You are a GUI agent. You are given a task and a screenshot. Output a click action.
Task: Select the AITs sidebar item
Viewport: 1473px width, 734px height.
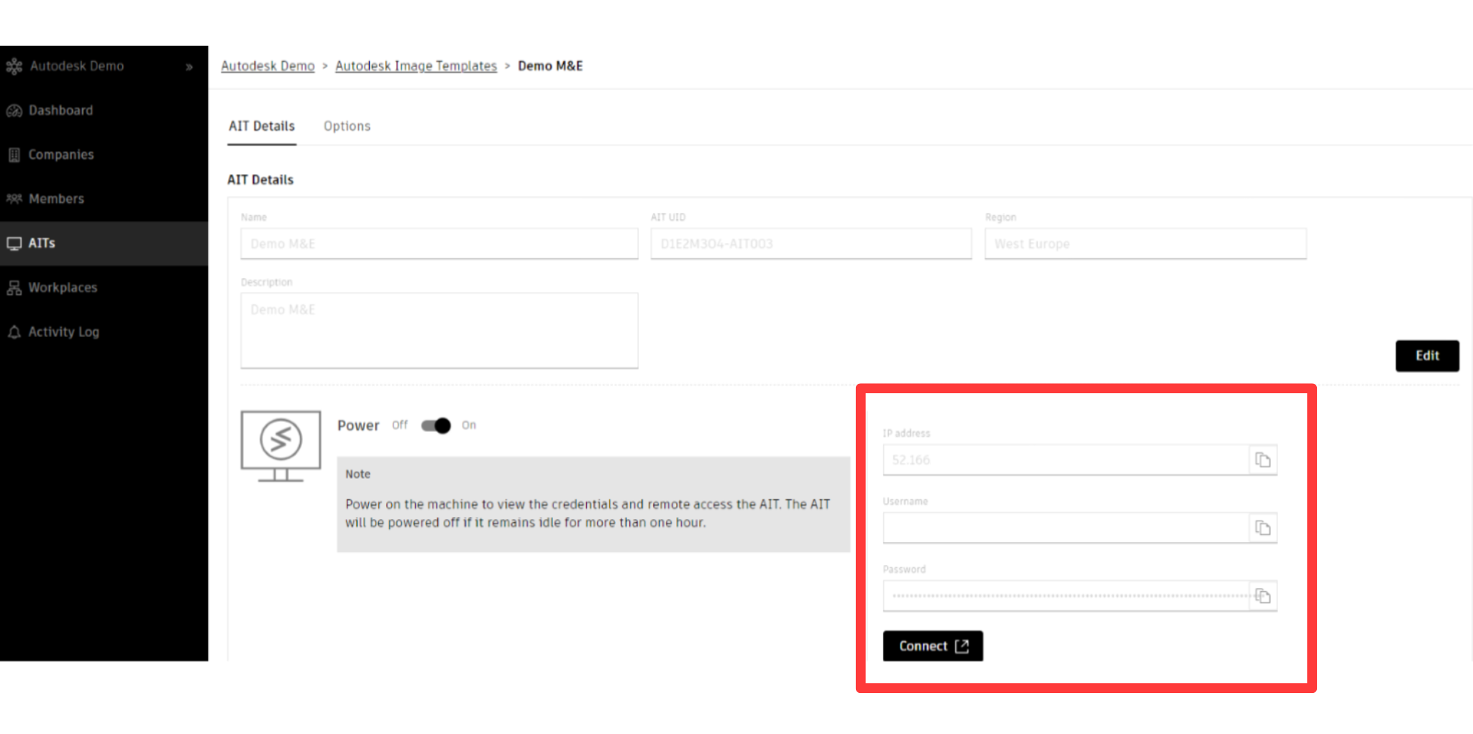pos(104,244)
